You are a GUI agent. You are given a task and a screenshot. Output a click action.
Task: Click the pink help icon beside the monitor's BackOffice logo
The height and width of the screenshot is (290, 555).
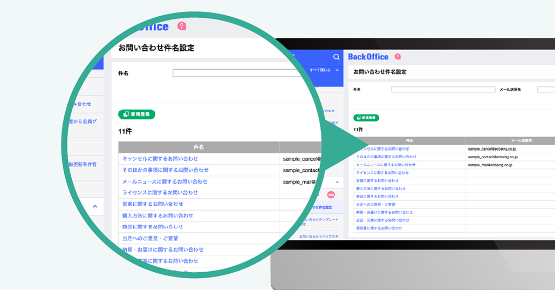[x=398, y=56]
